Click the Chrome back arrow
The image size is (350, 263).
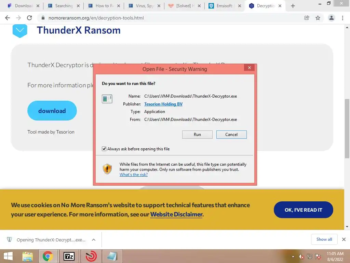pos(8,18)
